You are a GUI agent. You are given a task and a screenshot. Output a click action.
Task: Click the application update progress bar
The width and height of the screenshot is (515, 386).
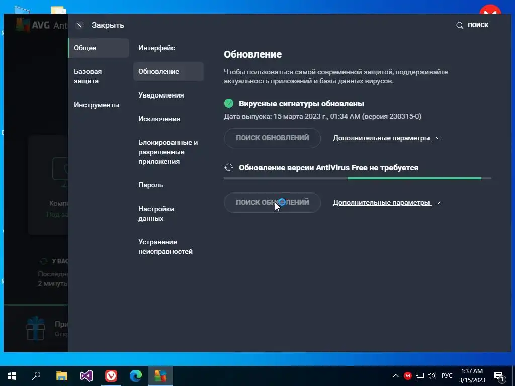358,178
